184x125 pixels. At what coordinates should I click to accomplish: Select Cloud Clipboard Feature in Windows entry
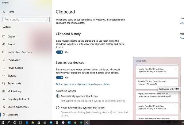tap(157, 118)
